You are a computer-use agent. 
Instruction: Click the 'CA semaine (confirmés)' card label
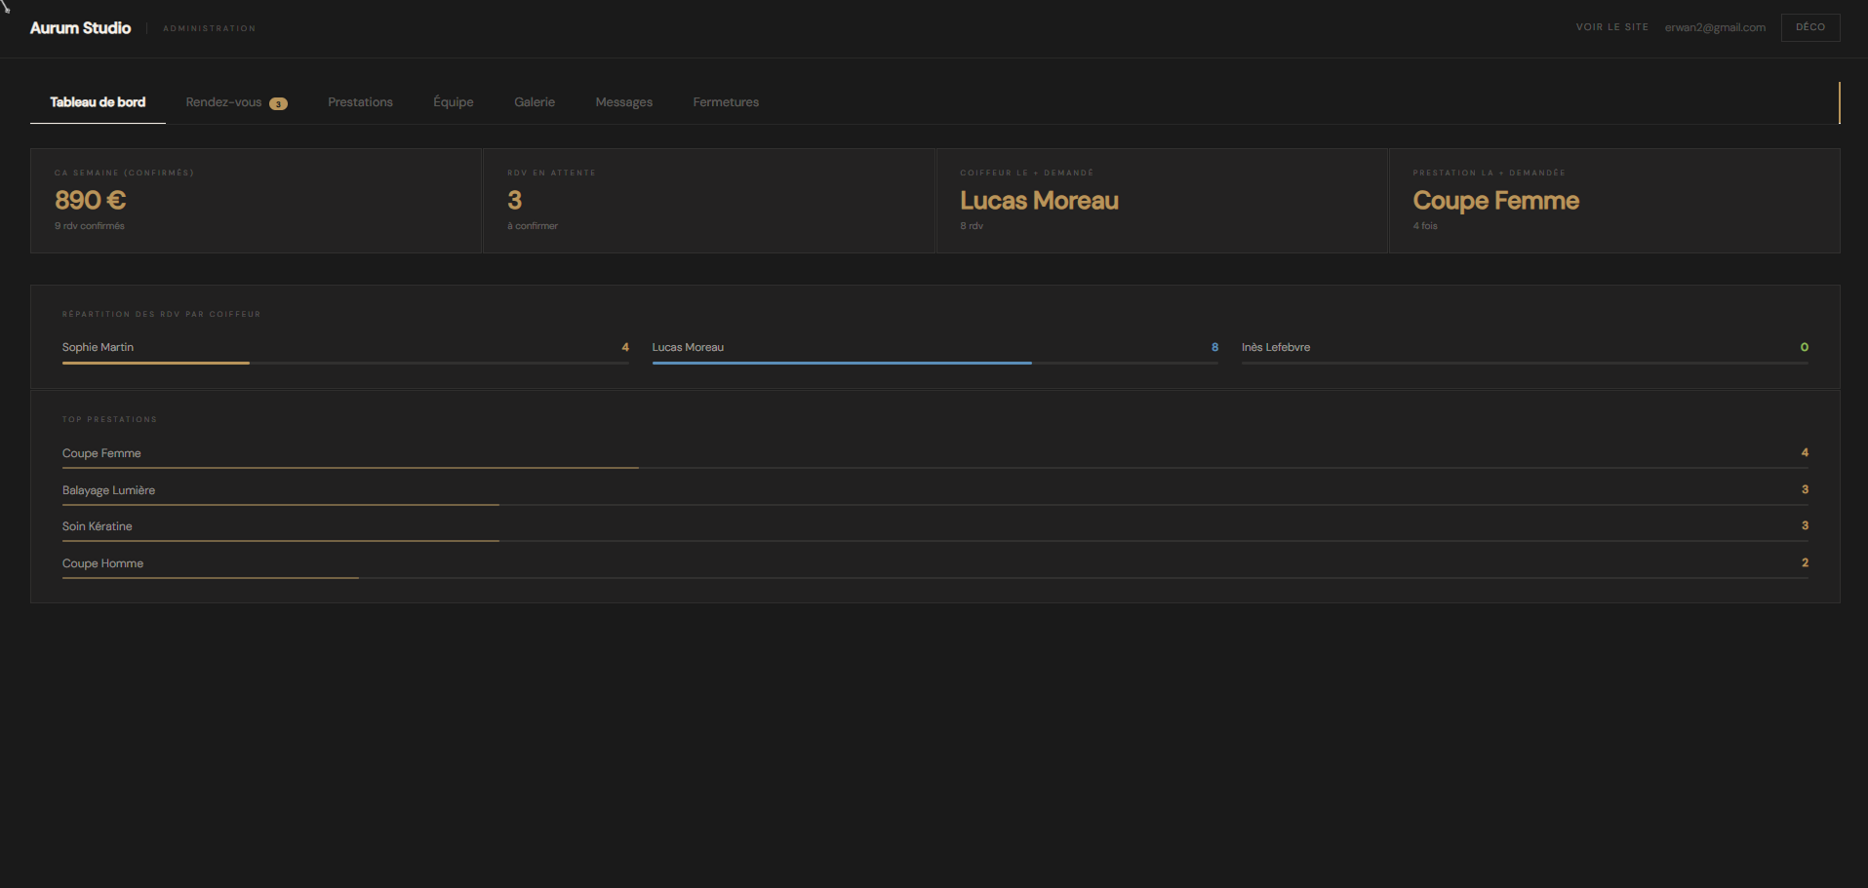(x=124, y=173)
